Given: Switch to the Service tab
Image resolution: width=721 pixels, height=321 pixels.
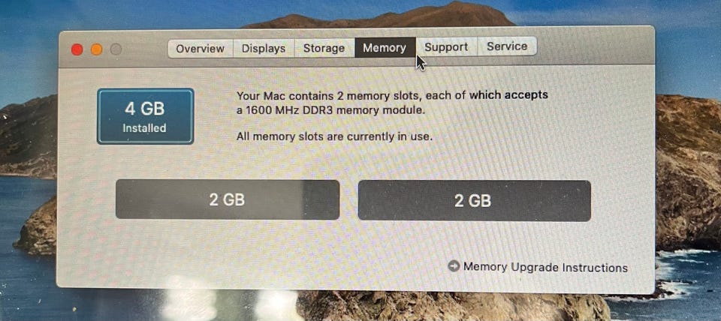Looking at the screenshot, I should point(507,46).
